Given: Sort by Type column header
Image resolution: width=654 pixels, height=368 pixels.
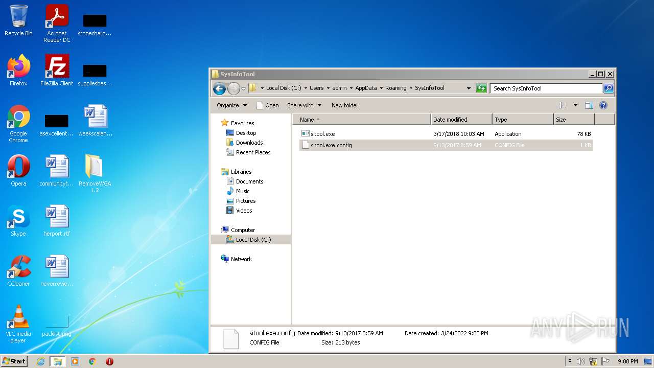Looking at the screenshot, I should (523, 120).
